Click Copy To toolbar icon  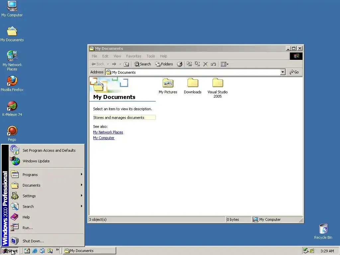tap(197, 64)
